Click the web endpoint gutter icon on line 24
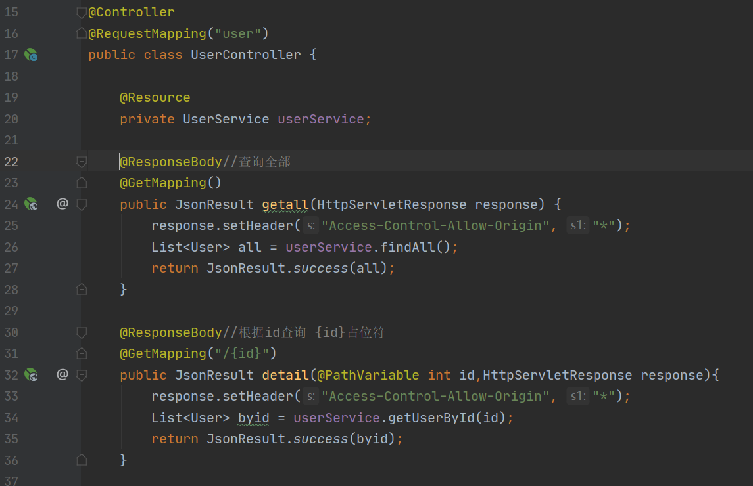753x486 pixels. 31,204
